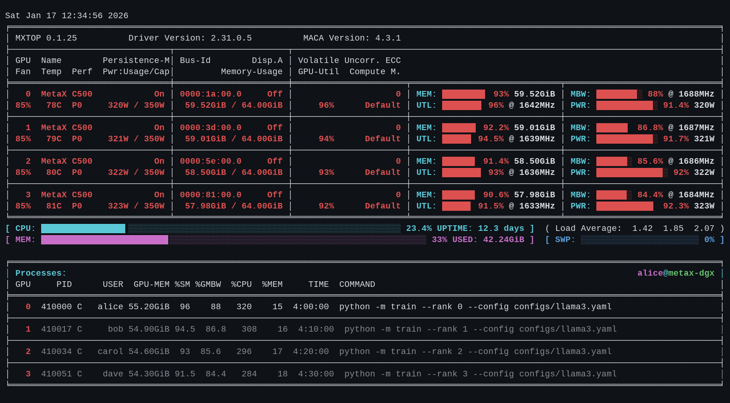Click memory clock 1688MHz on MBW row
This screenshot has height=403, width=730.
(x=696, y=94)
